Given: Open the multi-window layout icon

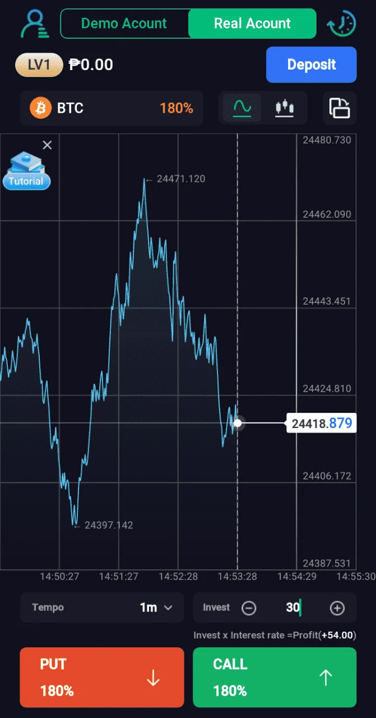Looking at the screenshot, I should 340,108.
